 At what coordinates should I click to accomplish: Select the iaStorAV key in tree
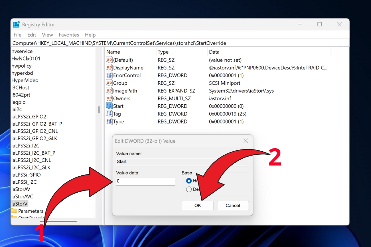(x=21, y=189)
